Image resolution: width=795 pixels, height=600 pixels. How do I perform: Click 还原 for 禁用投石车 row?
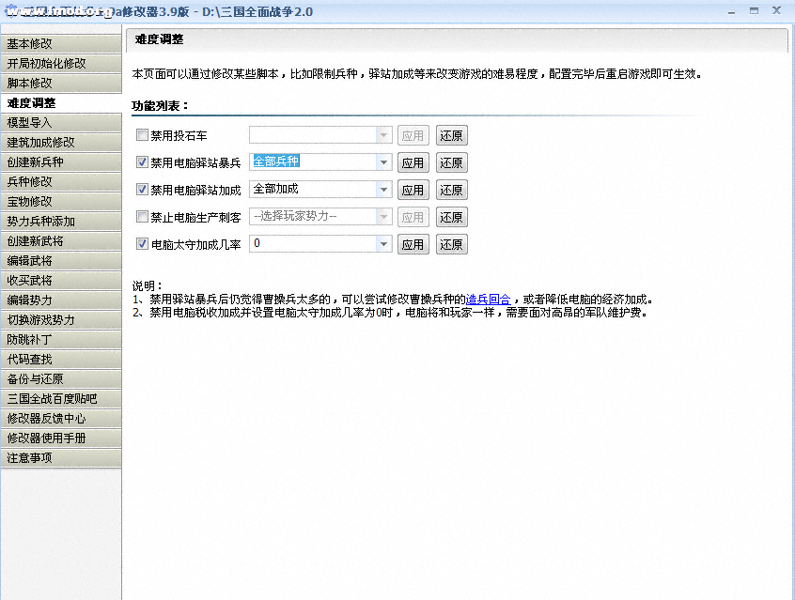click(451, 135)
